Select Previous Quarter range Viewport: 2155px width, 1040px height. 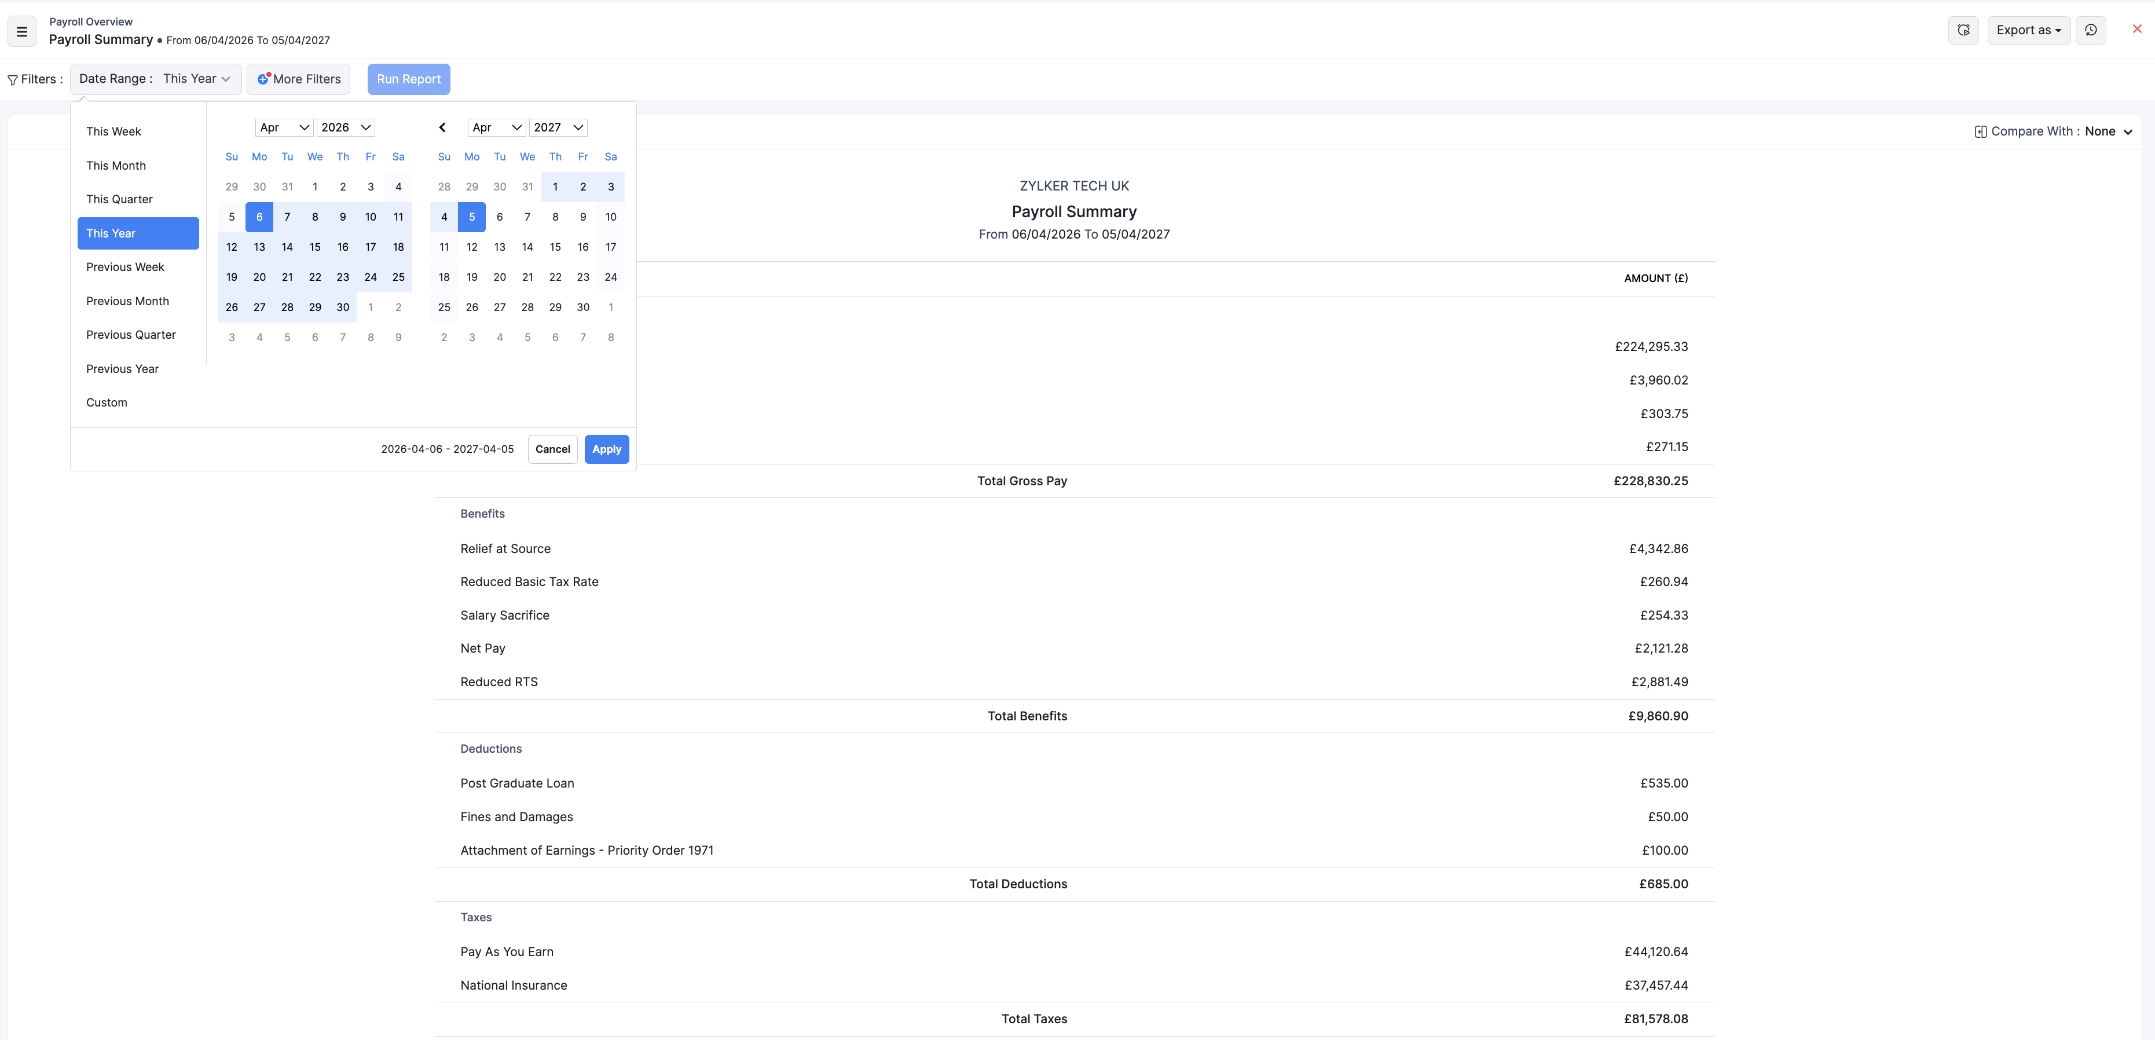tap(138, 335)
